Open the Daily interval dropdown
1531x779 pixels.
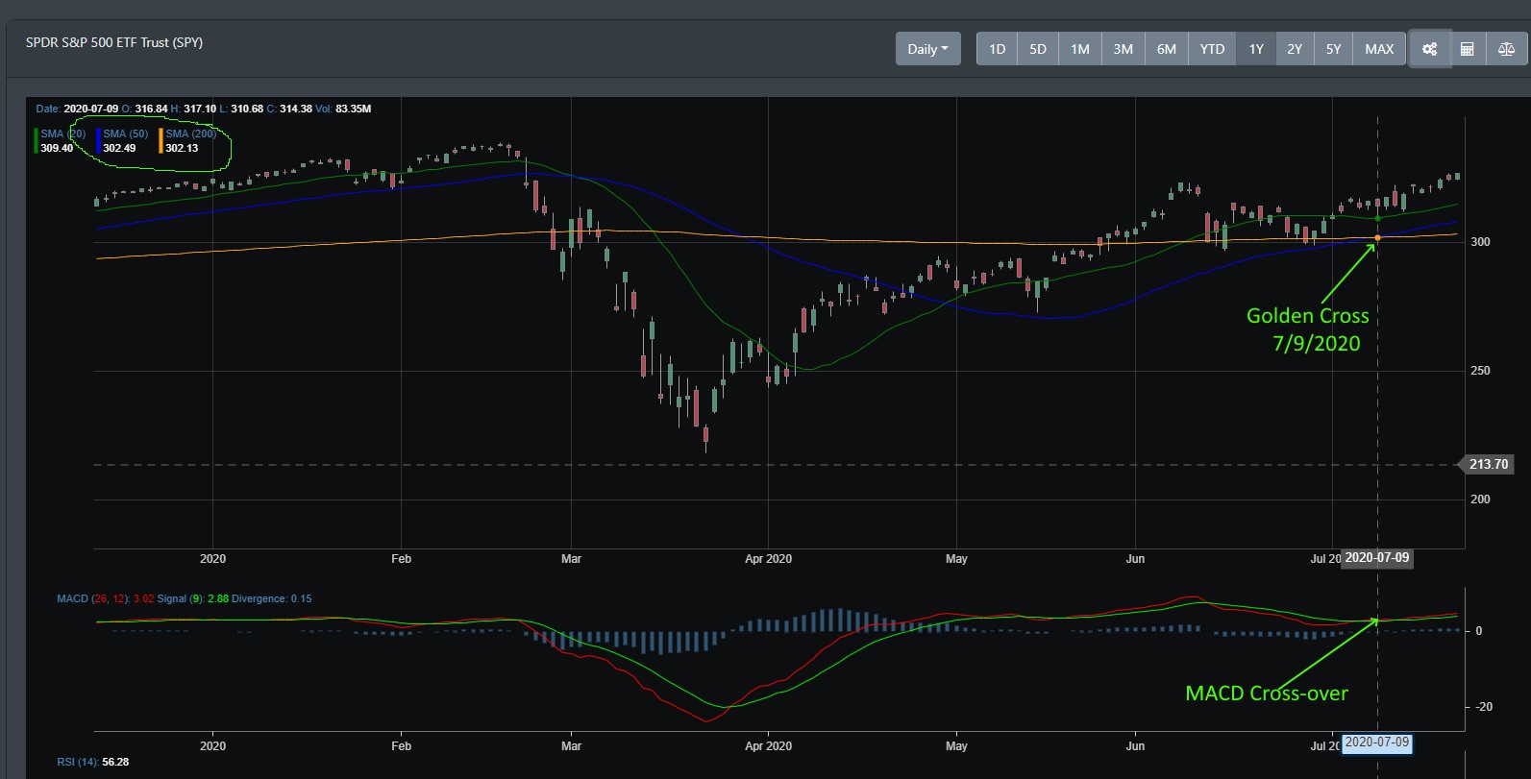[x=927, y=49]
